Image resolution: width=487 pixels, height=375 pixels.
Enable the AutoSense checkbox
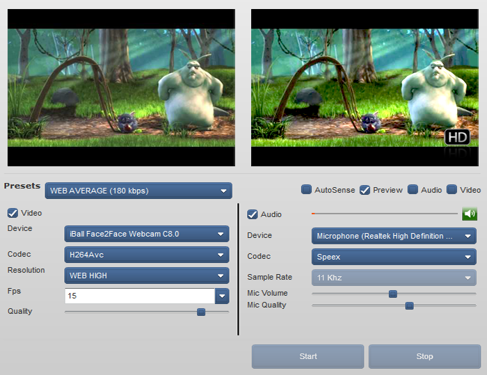(x=306, y=189)
